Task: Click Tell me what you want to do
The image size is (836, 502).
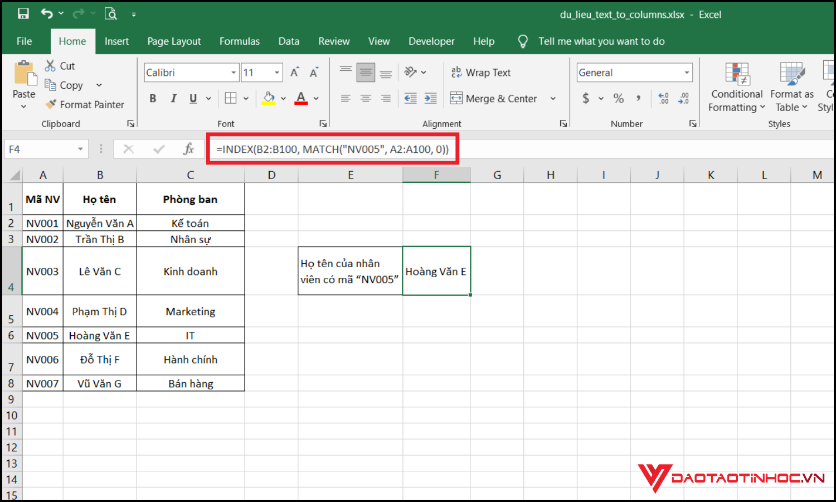Action: tap(601, 41)
